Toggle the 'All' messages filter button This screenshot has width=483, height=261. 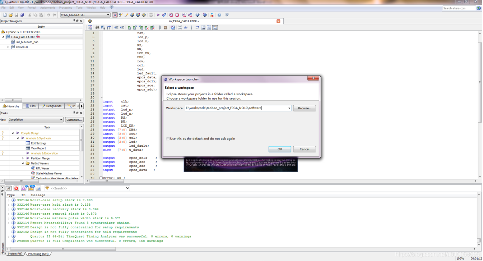click(9, 188)
